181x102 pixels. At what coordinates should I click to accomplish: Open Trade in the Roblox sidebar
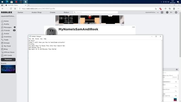tap(5, 40)
